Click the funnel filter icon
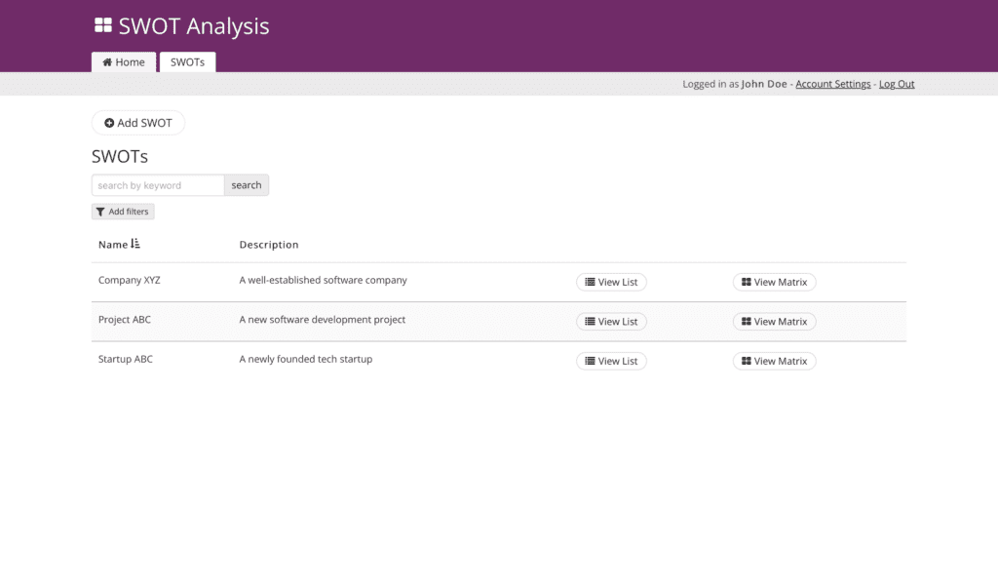 click(100, 212)
